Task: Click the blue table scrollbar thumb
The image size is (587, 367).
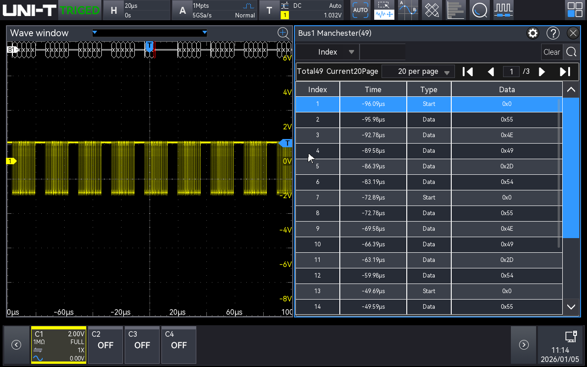Action: [571, 167]
